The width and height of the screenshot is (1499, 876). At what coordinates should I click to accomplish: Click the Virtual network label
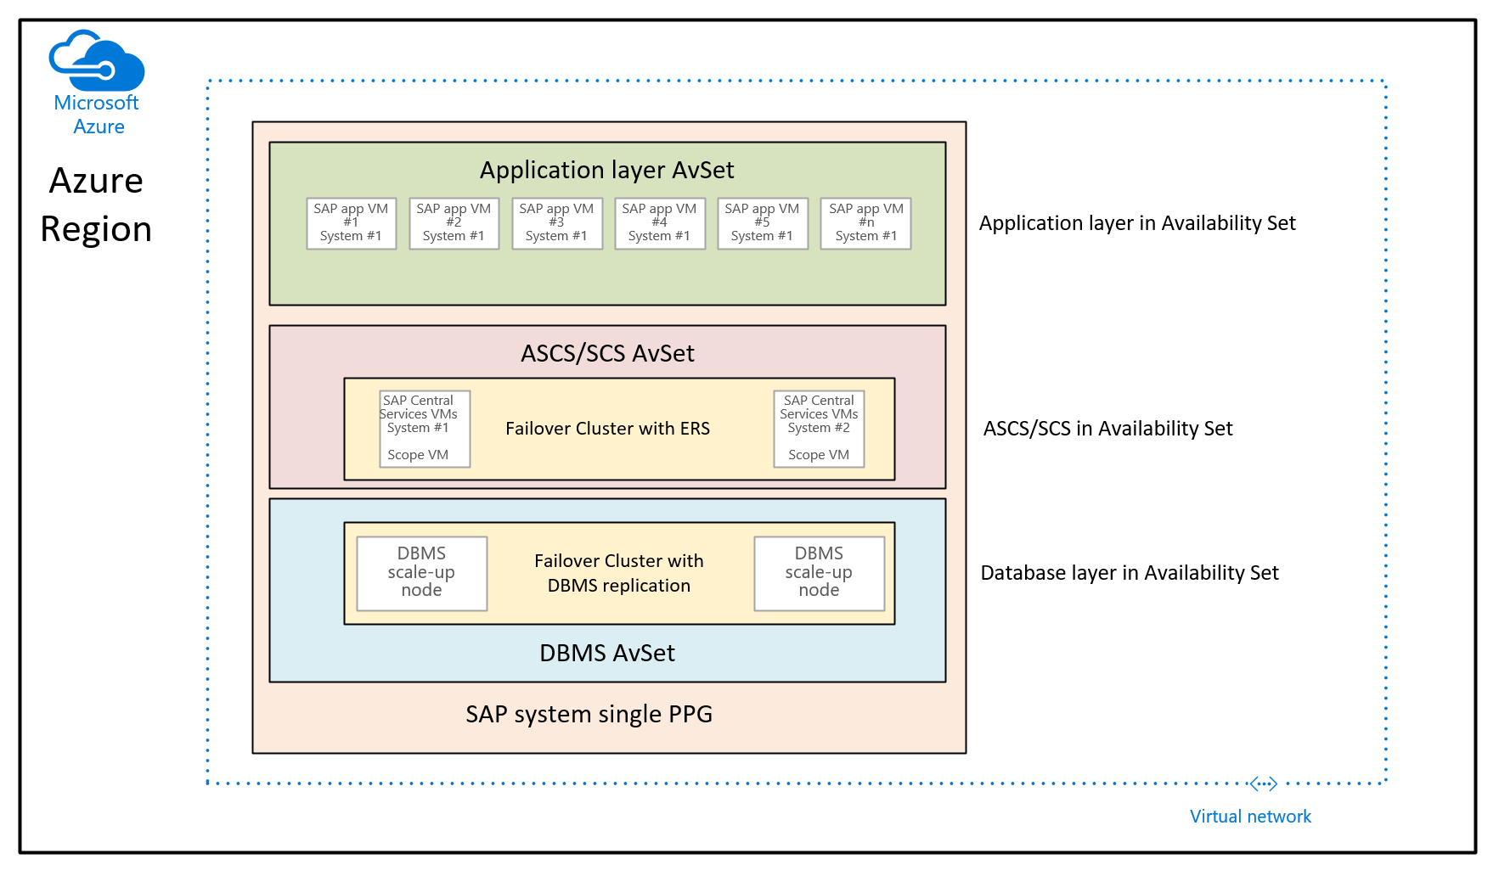pos(1250,817)
